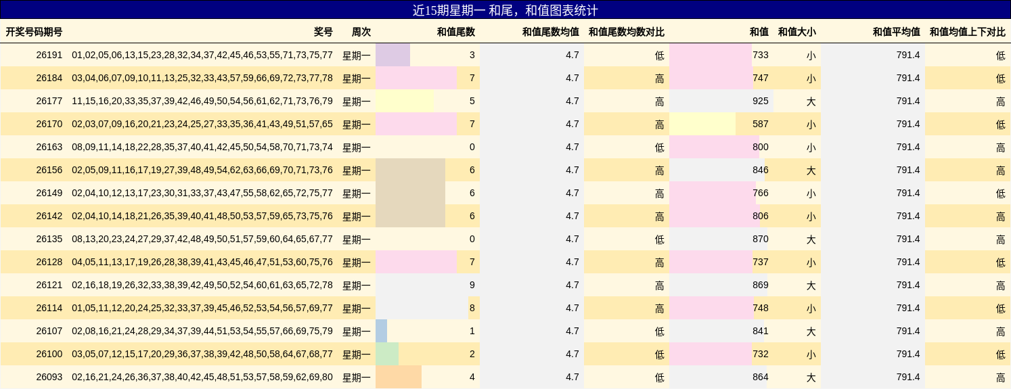
Task: Click sum value 747 in row 26184
Action: tap(761, 78)
